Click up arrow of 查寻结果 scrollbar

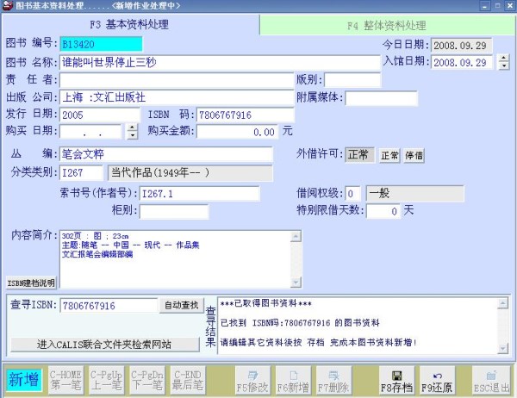click(503, 303)
